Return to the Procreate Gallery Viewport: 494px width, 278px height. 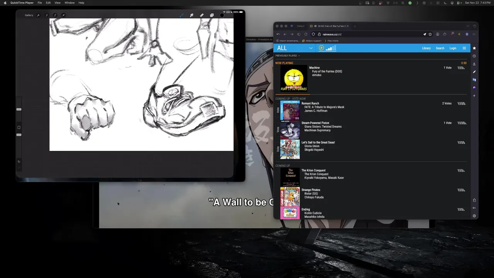click(x=29, y=15)
